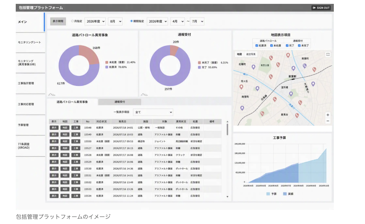Click the chart icon below patrol donut

(x=52, y=94)
